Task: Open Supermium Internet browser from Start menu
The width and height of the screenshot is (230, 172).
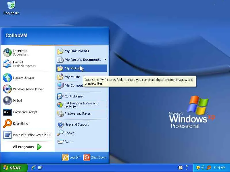Action: [27, 52]
